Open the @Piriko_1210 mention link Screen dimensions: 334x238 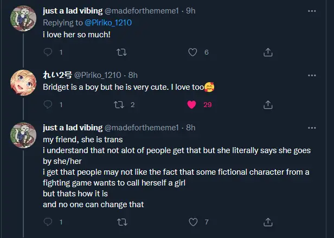[108, 23]
